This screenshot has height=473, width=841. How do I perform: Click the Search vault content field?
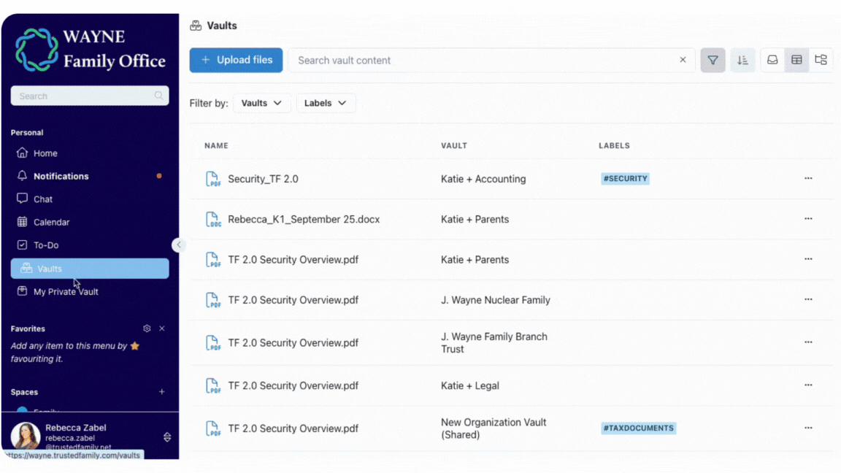[x=482, y=61]
